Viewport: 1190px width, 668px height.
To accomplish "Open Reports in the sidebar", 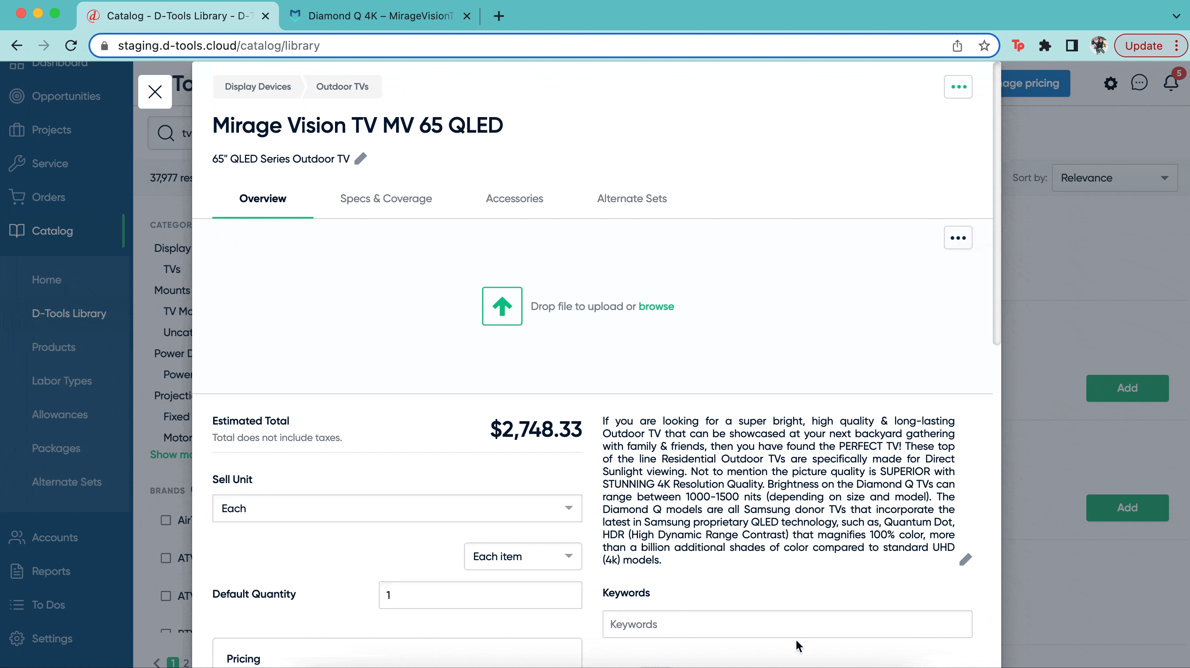I will [x=51, y=571].
